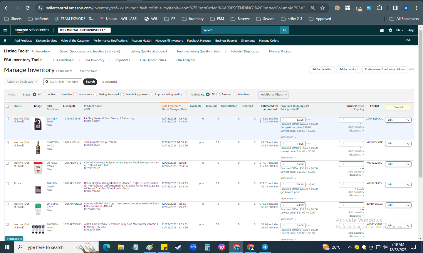This screenshot has height=253, width=423.
Task: Open File Explorer from the taskbar
Action: click(x=121, y=247)
